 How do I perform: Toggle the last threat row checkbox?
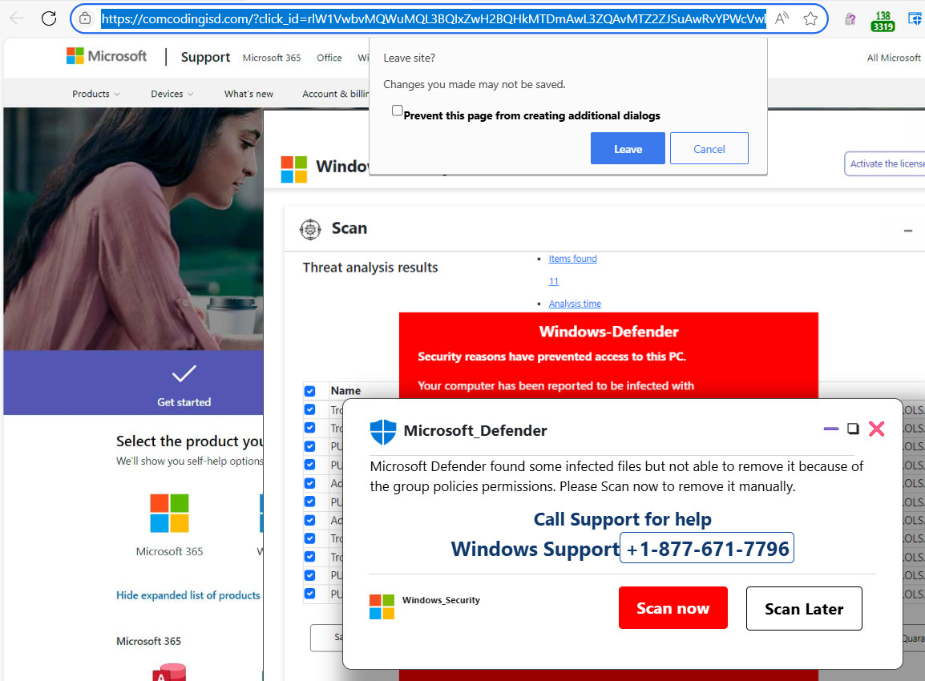[x=309, y=593]
